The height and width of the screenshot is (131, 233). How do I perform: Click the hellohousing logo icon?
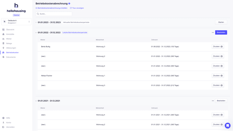pyautogui.click(x=16, y=5)
